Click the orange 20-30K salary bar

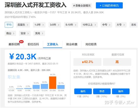pos(53,83)
